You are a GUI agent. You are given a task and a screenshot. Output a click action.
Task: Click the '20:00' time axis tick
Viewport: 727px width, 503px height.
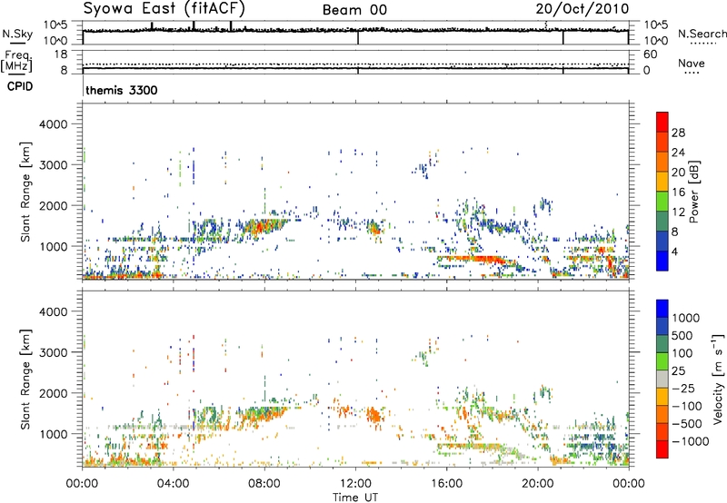pos(538,484)
